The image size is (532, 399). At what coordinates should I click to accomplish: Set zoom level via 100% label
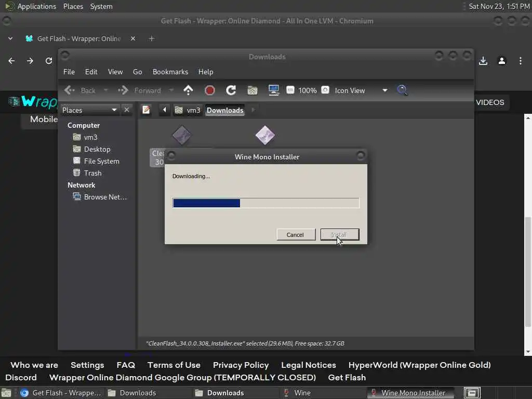(x=308, y=90)
